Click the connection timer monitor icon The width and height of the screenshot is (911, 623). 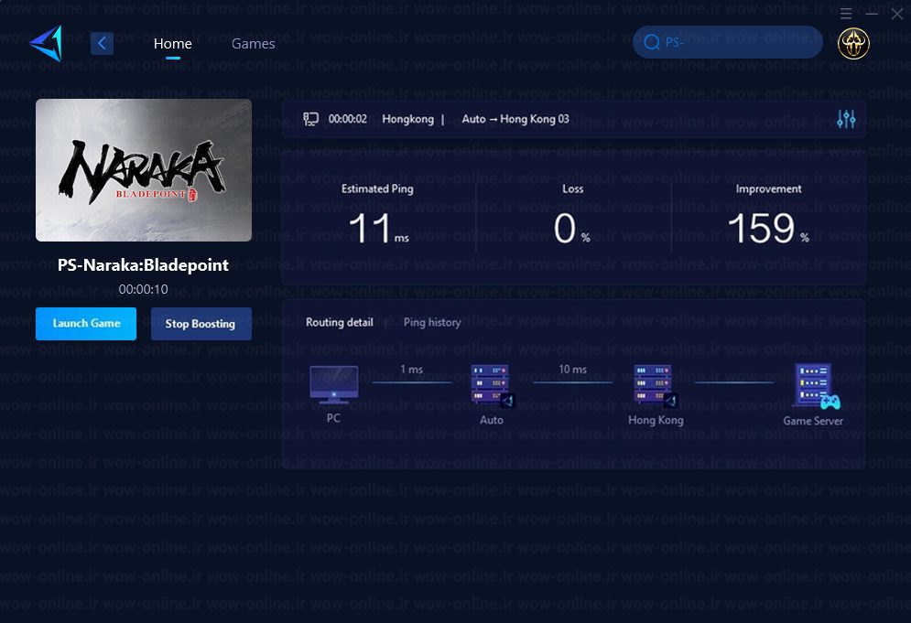(x=310, y=119)
